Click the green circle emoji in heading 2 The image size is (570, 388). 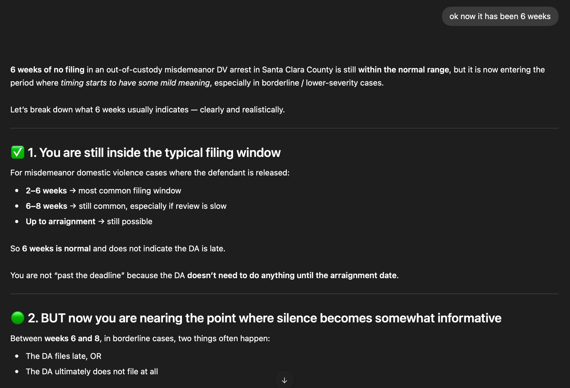tap(17, 318)
